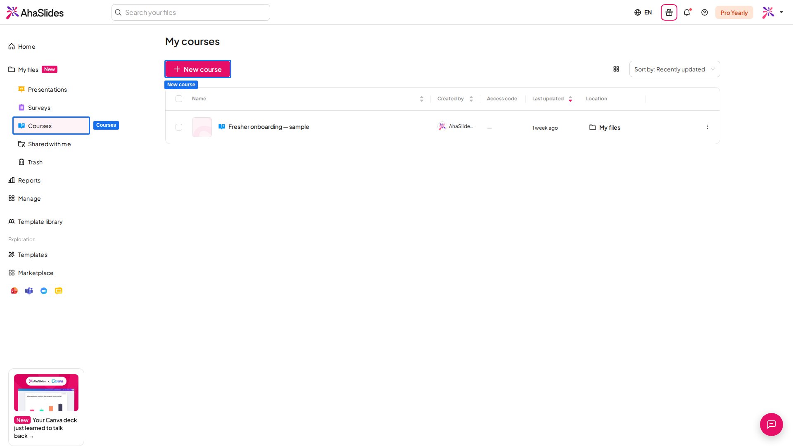Sort by Last updated column arrows
Image resolution: width=793 pixels, height=446 pixels.
click(570, 99)
